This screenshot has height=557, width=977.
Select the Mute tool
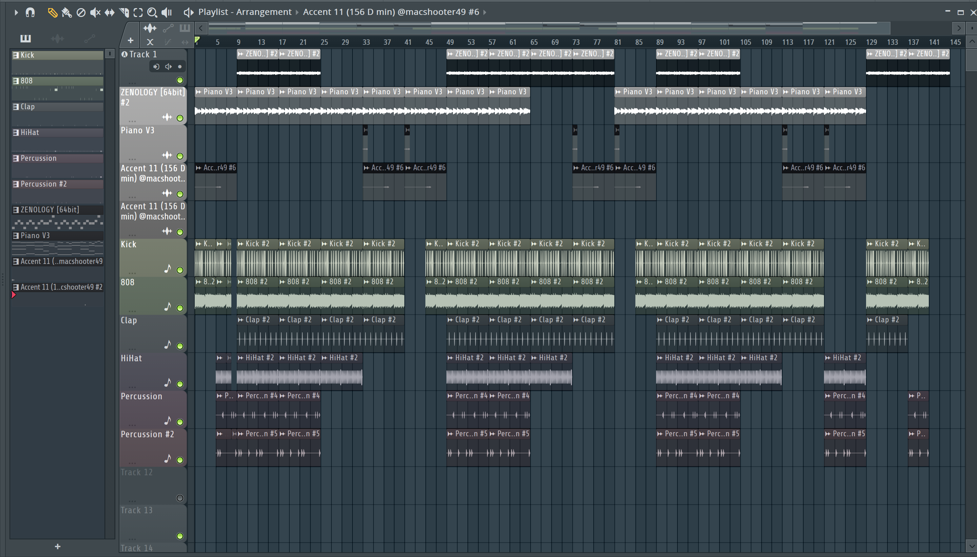(x=95, y=13)
